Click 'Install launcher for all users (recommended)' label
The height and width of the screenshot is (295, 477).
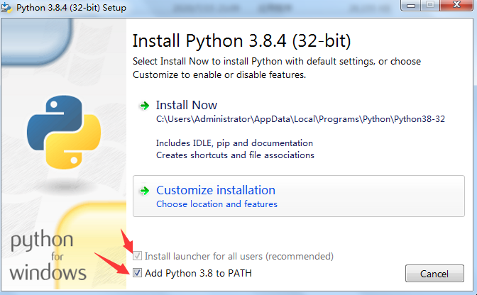click(239, 256)
